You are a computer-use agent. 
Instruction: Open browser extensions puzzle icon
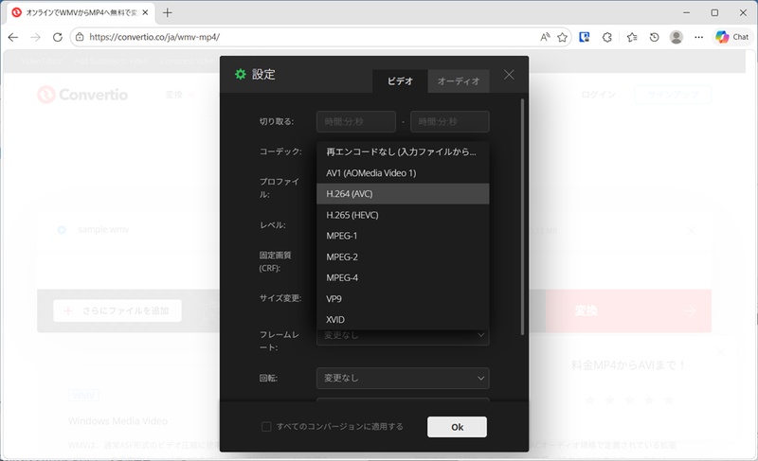tap(607, 37)
